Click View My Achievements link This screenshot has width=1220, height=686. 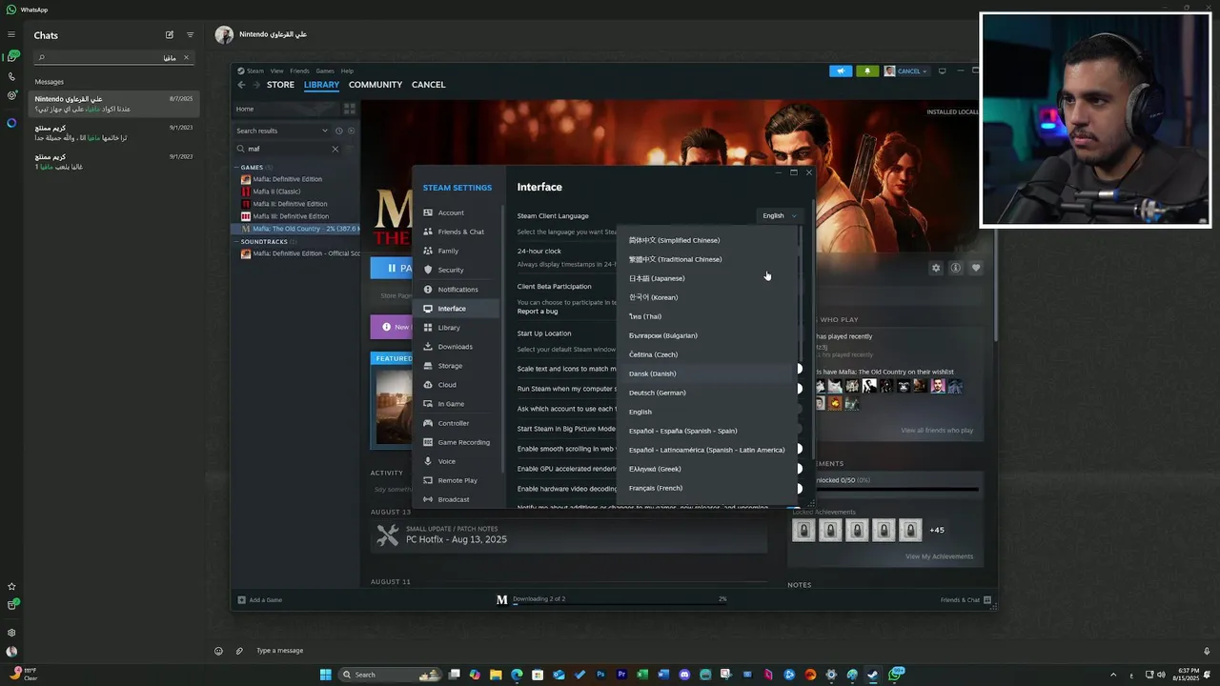point(939,556)
